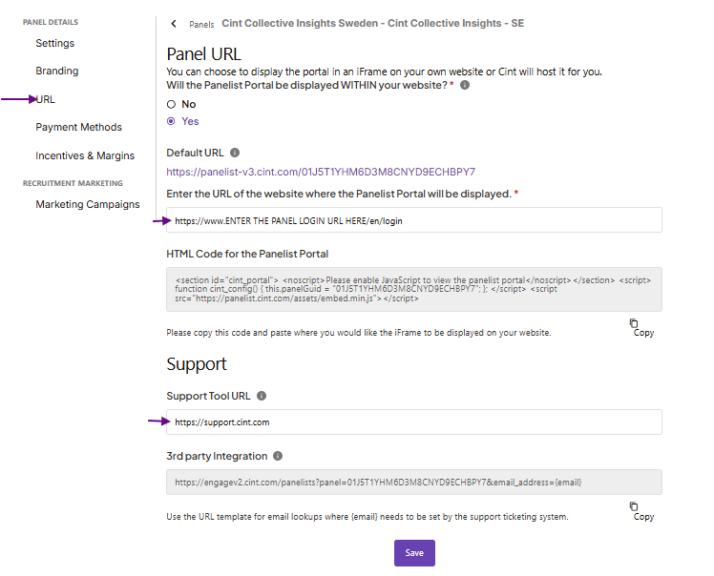Open Marketing Campaigns in the sidebar
Screen dimensions: 714x576
click(x=88, y=204)
